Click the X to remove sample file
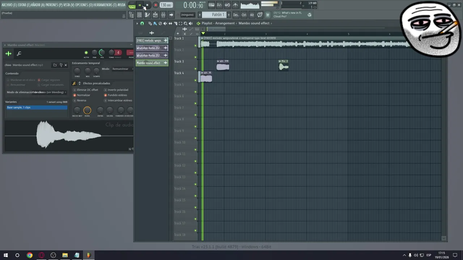 coord(65,65)
